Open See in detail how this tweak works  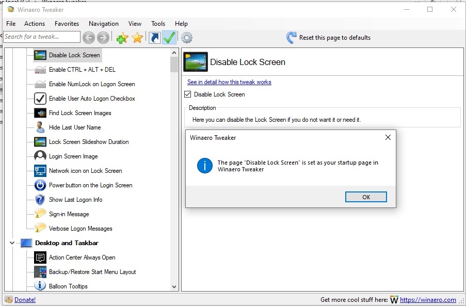(229, 82)
